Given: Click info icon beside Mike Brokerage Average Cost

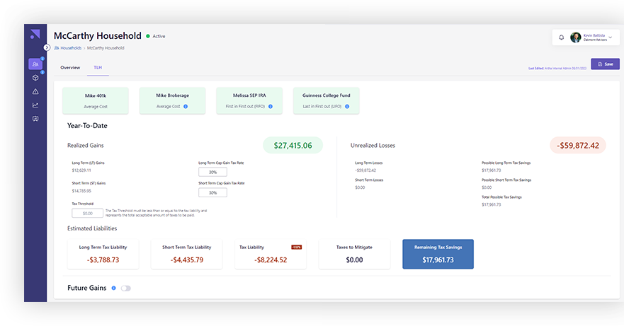Looking at the screenshot, I should 186,106.
